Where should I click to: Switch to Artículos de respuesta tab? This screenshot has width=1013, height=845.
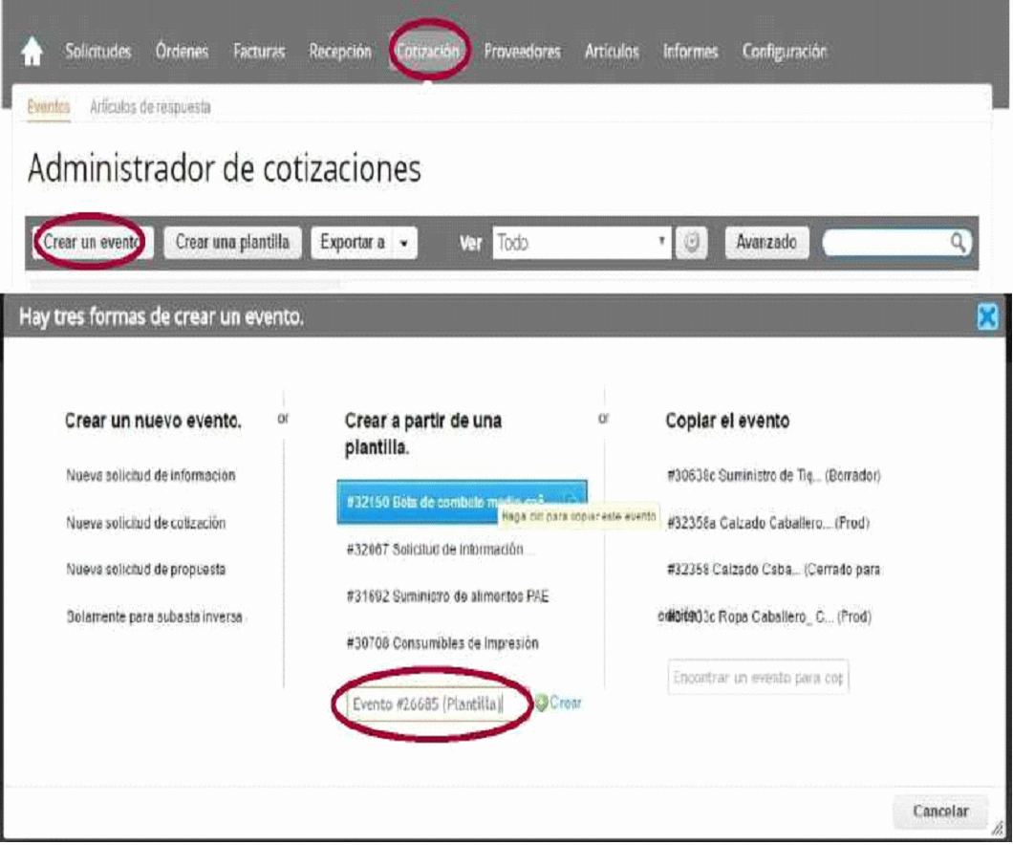pos(150,107)
